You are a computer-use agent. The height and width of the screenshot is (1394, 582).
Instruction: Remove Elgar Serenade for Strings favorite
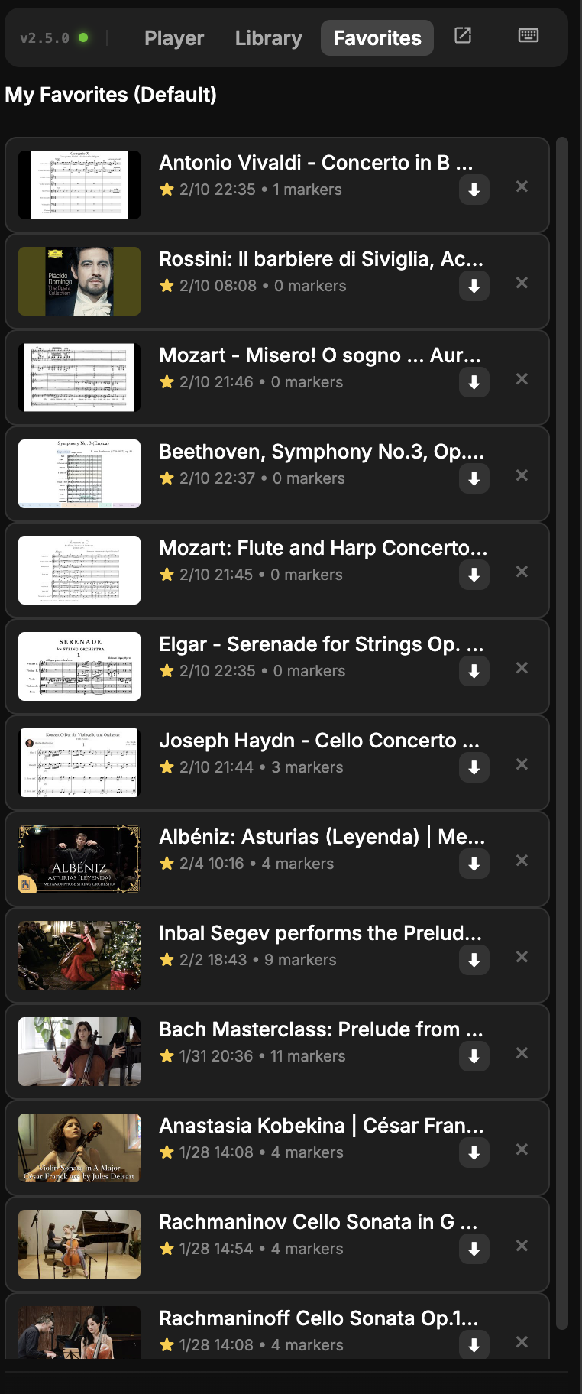pos(522,668)
